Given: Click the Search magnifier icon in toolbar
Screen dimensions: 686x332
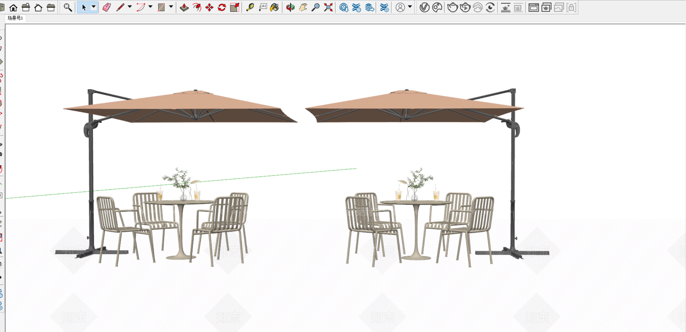Looking at the screenshot, I should pyautogui.click(x=68, y=7).
